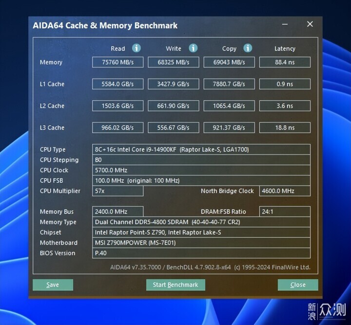Viewport: 351px width, 325px height.
Task: Close the window with the X icon
Action: click(310, 24)
